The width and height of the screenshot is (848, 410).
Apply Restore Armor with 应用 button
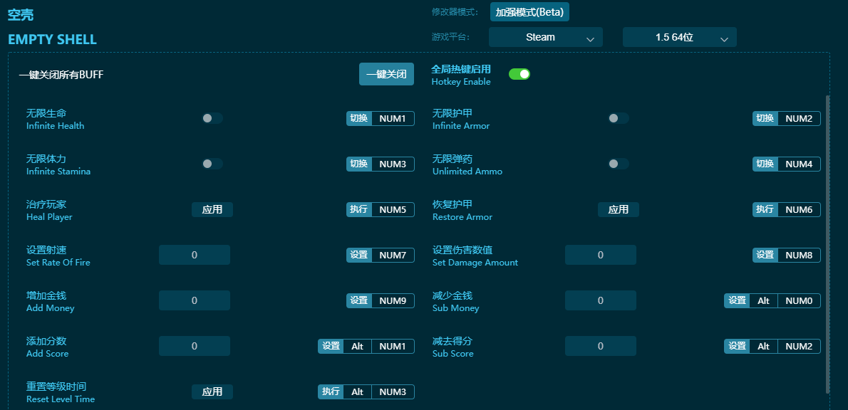point(618,209)
